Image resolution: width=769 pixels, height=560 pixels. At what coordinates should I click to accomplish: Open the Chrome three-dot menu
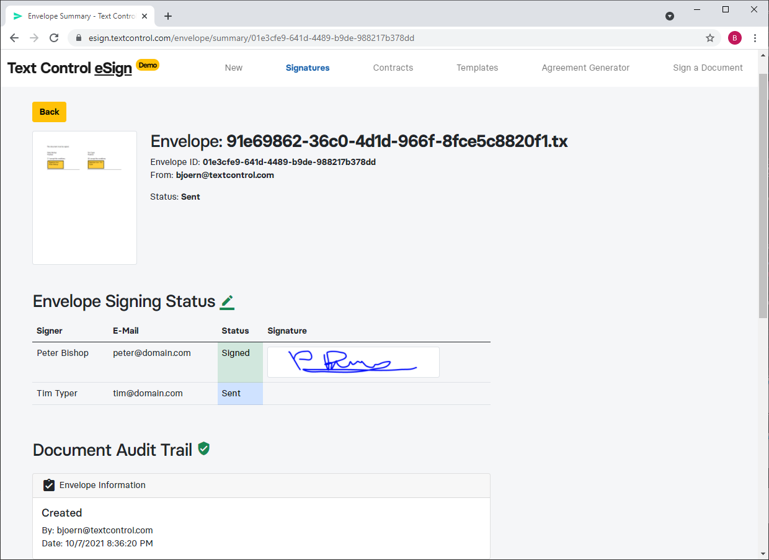[755, 38]
